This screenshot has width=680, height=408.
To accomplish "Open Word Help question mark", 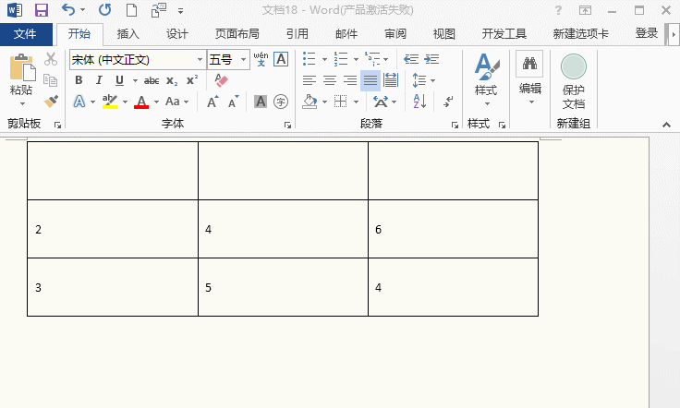I will point(558,10).
